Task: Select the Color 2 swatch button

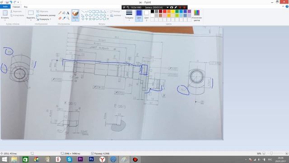Action: tap(146, 15)
